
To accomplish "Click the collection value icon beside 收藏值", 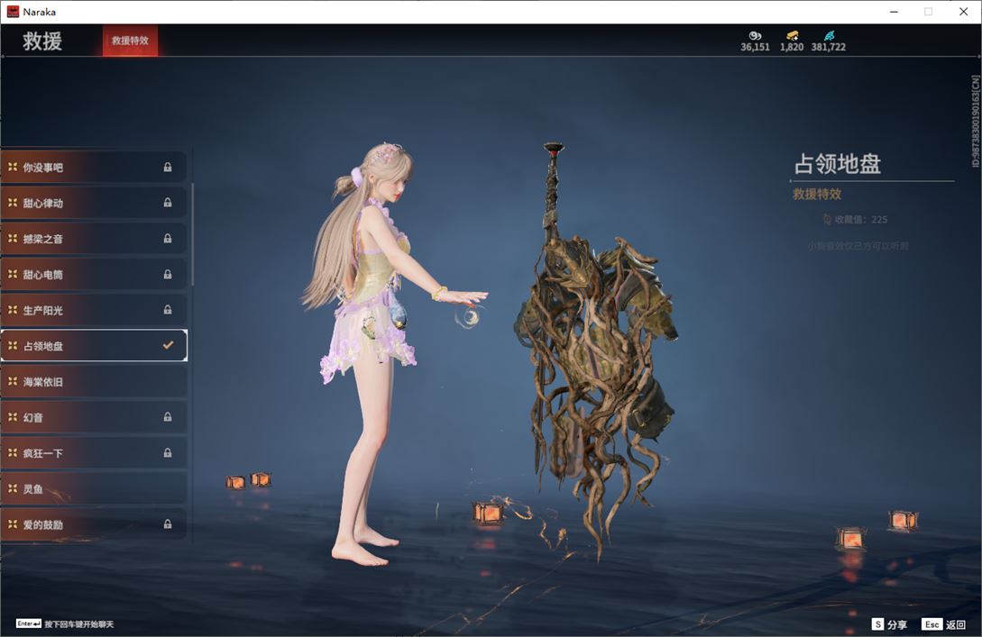I will pyautogui.click(x=827, y=219).
